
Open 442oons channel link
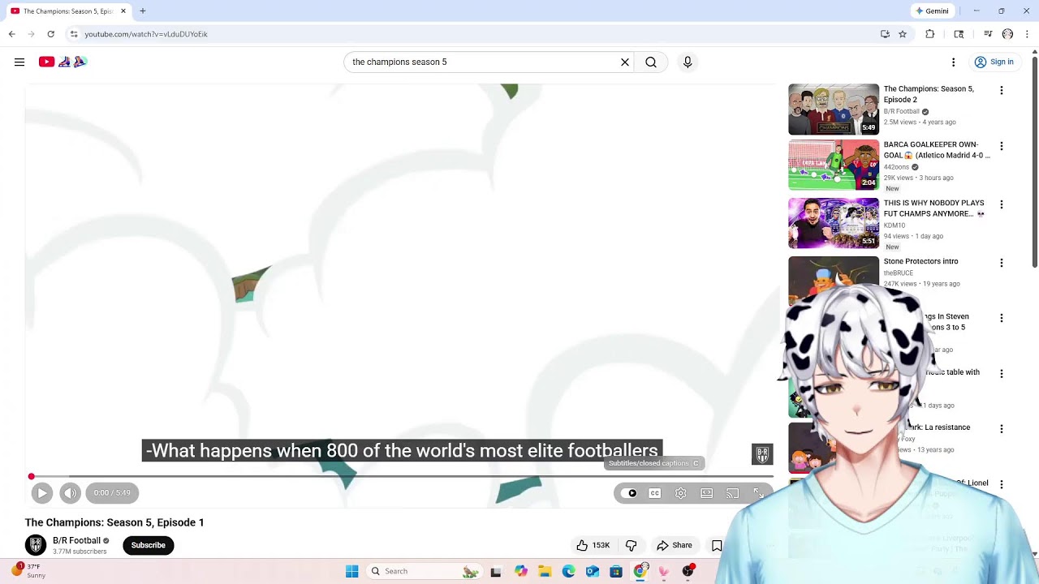(896, 167)
